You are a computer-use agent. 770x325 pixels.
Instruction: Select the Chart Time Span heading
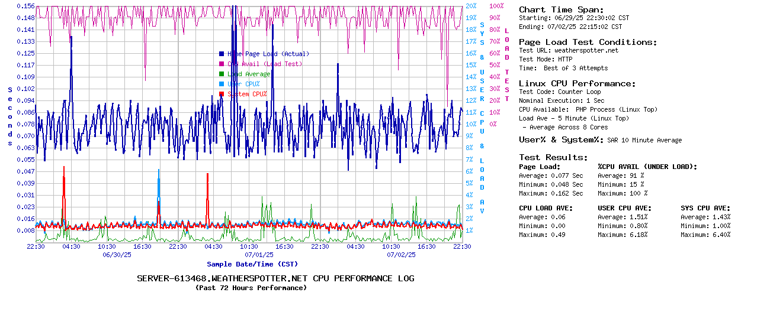(561, 9)
